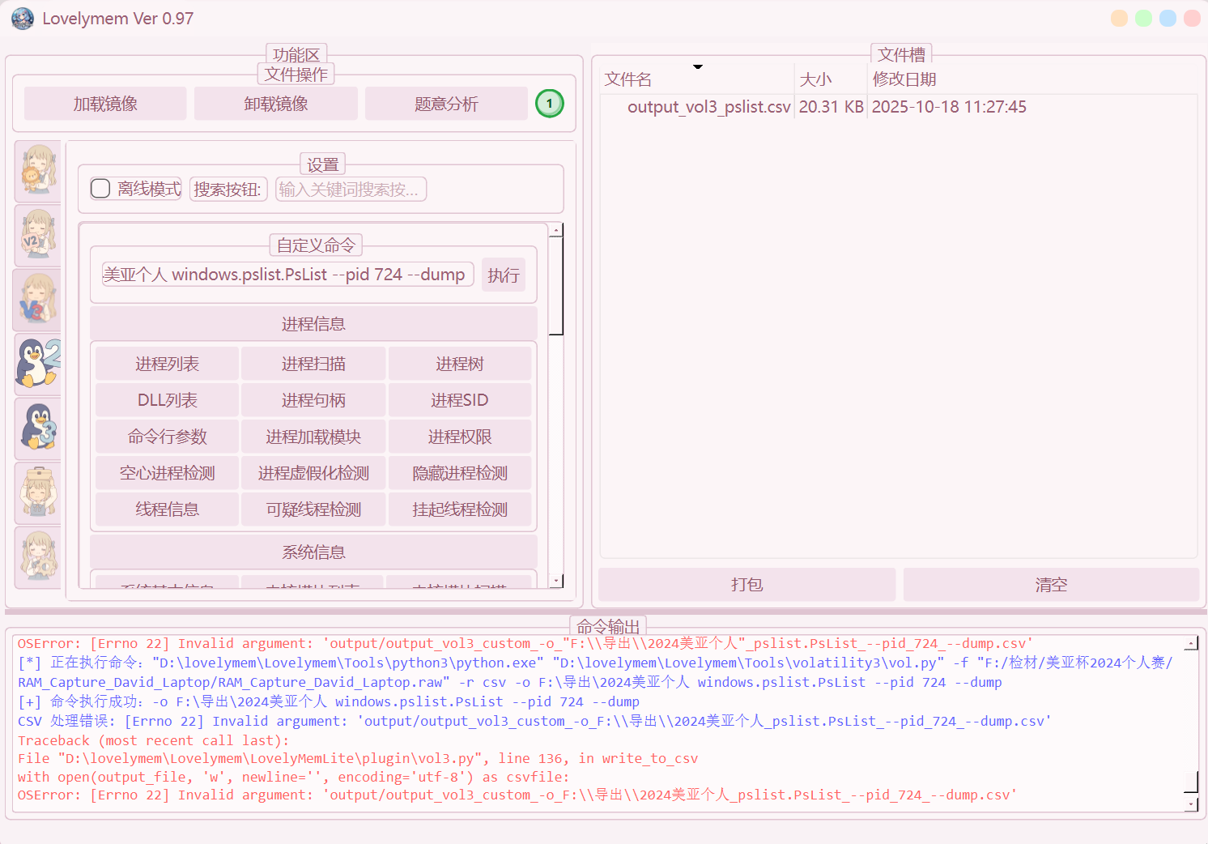Select the output_vol3_pslist.csv file row
This screenshot has width=1208, height=844.
(708, 107)
